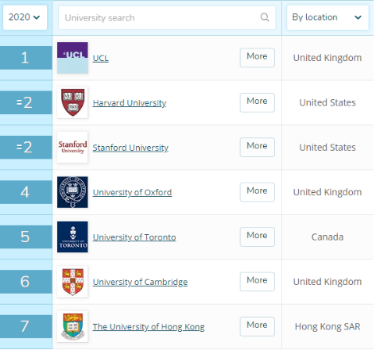Click the University of Hong Kong crest logo
Viewport: 376px width, 350px height.
(72, 326)
